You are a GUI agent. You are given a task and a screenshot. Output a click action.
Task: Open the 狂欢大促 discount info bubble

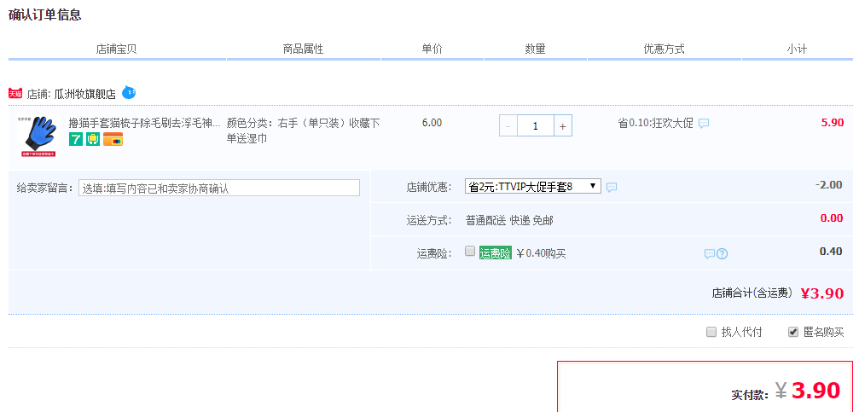704,124
